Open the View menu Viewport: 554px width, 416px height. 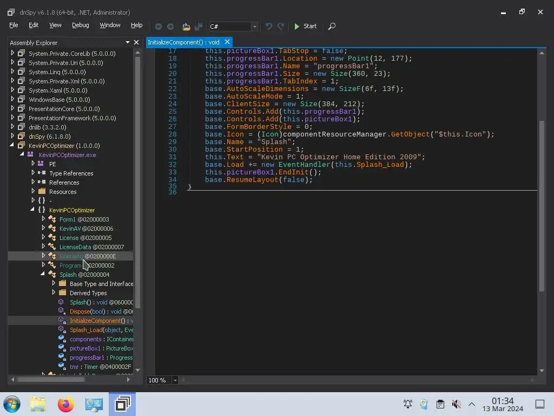[55, 25]
